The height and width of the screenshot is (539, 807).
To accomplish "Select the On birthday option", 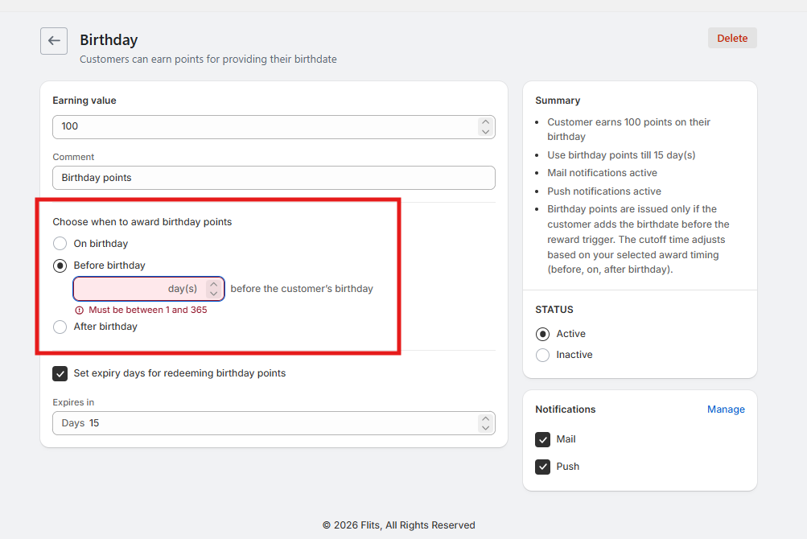I will 60,243.
